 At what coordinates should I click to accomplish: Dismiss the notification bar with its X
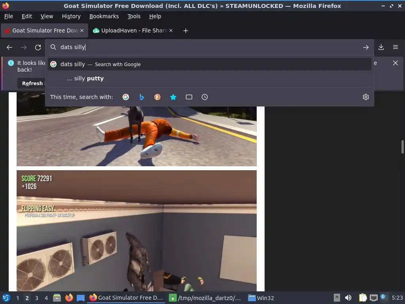[396, 63]
